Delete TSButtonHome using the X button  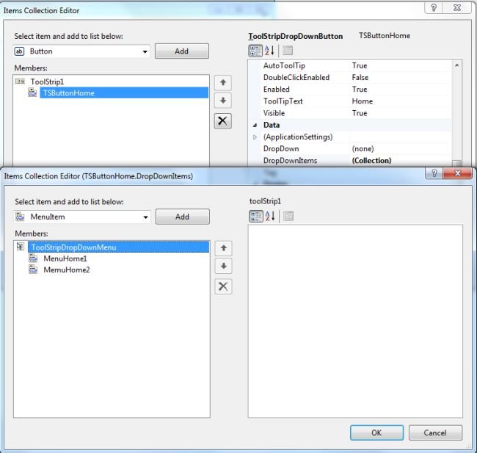click(x=222, y=121)
